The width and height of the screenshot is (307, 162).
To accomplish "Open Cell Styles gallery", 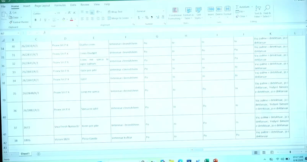I will (199, 13).
